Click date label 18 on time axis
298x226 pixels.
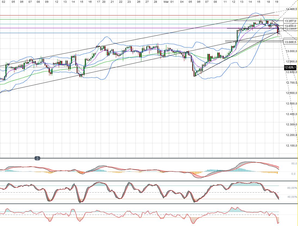tap(268, 2)
